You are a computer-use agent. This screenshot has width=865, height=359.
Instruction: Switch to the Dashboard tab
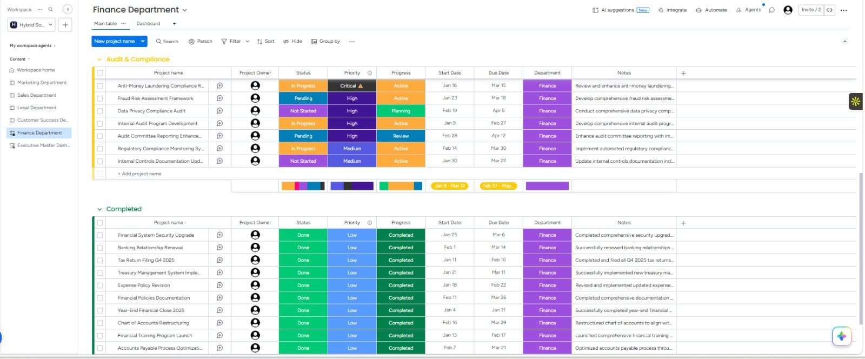[148, 24]
